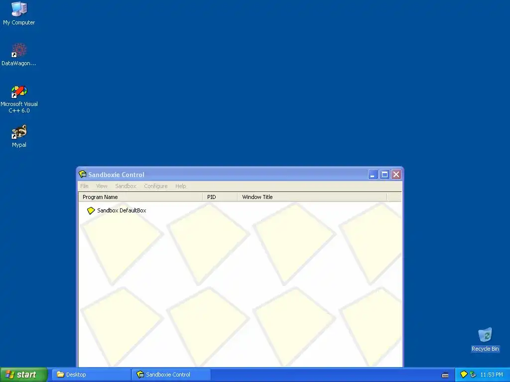Image resolution: width=510 pixels, height=382 pixels.
Task: Select Microsoft Visual C++ 6.0 shortcut
Action: pyautogui.click(x=19, y=99)
